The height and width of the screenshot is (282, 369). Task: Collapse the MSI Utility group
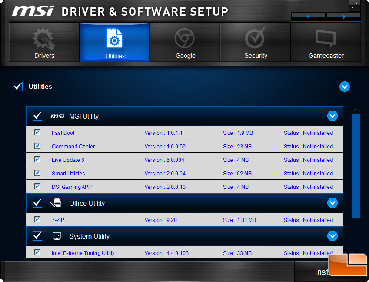pos(332,116)
